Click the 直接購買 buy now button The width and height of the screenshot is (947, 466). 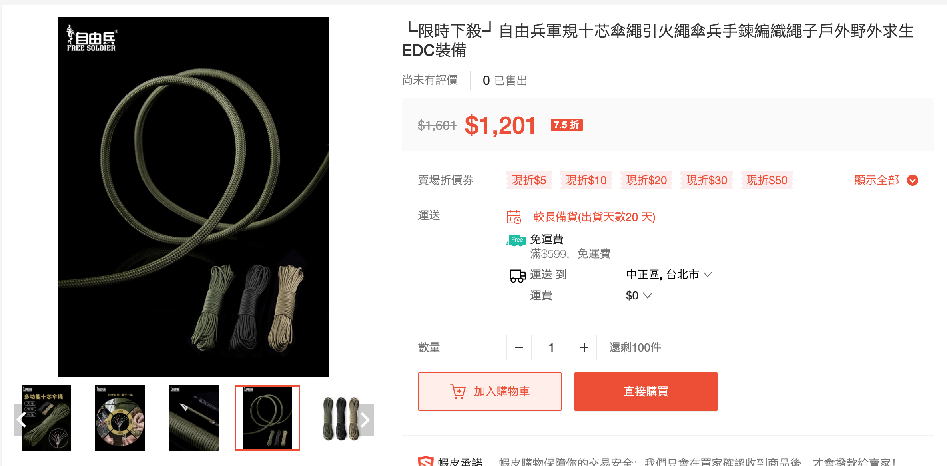click(x=646, y=392)
